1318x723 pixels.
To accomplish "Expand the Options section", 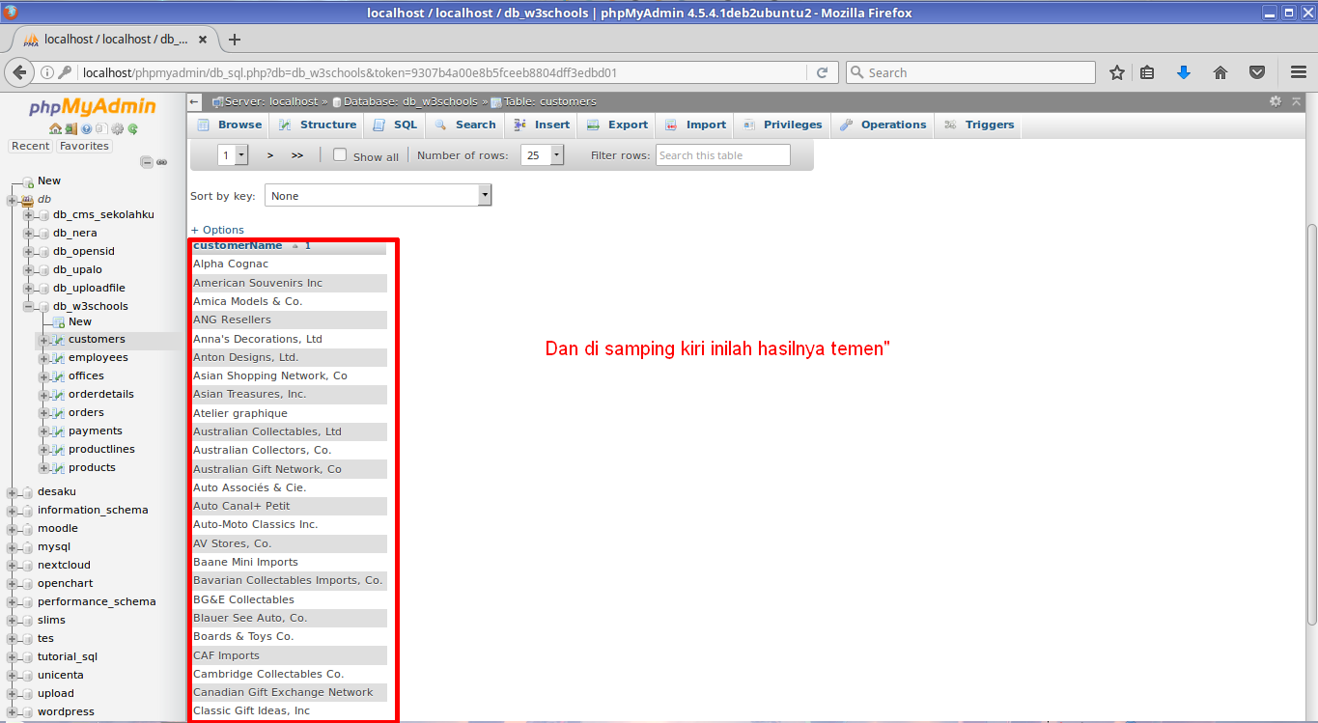I will click(216, 230).
